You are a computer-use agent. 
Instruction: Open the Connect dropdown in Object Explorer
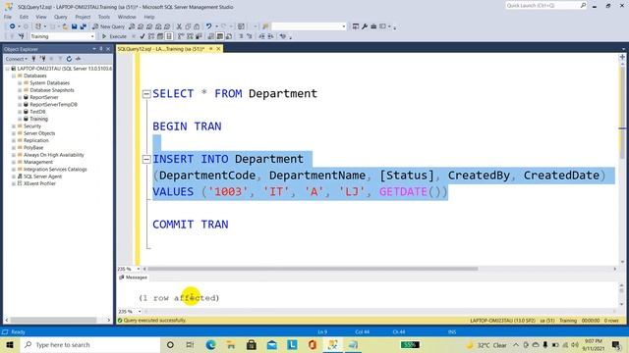(x=17, y=59)
